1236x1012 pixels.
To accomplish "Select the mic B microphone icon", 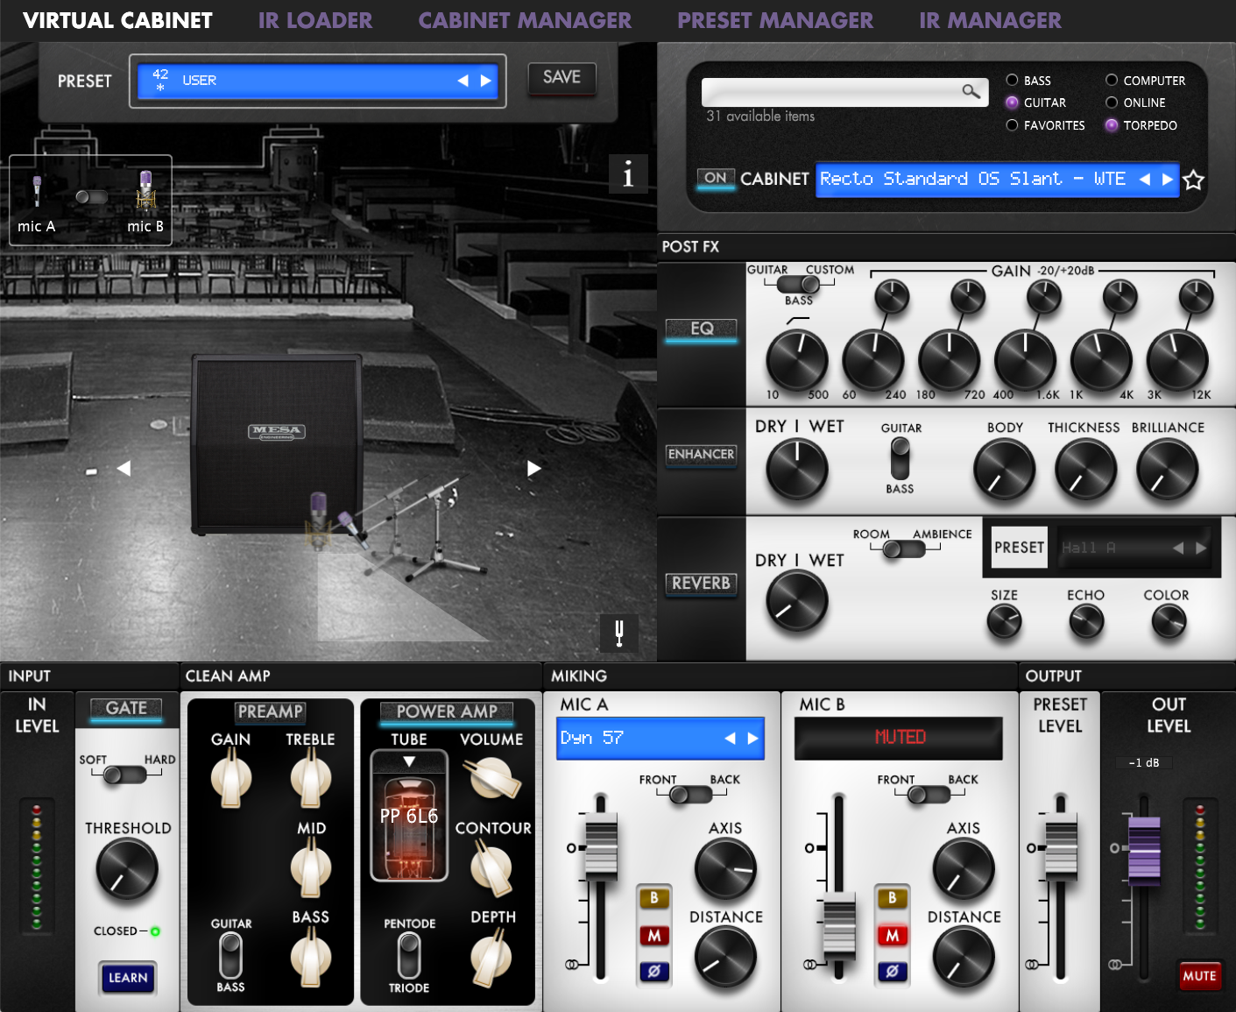I will (145, 190).
